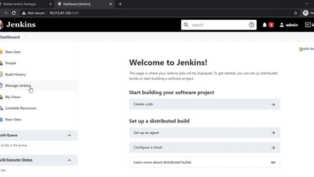This screenshot has width=314, height=177.
Task: Click the add description link
Action: [309, 49]
